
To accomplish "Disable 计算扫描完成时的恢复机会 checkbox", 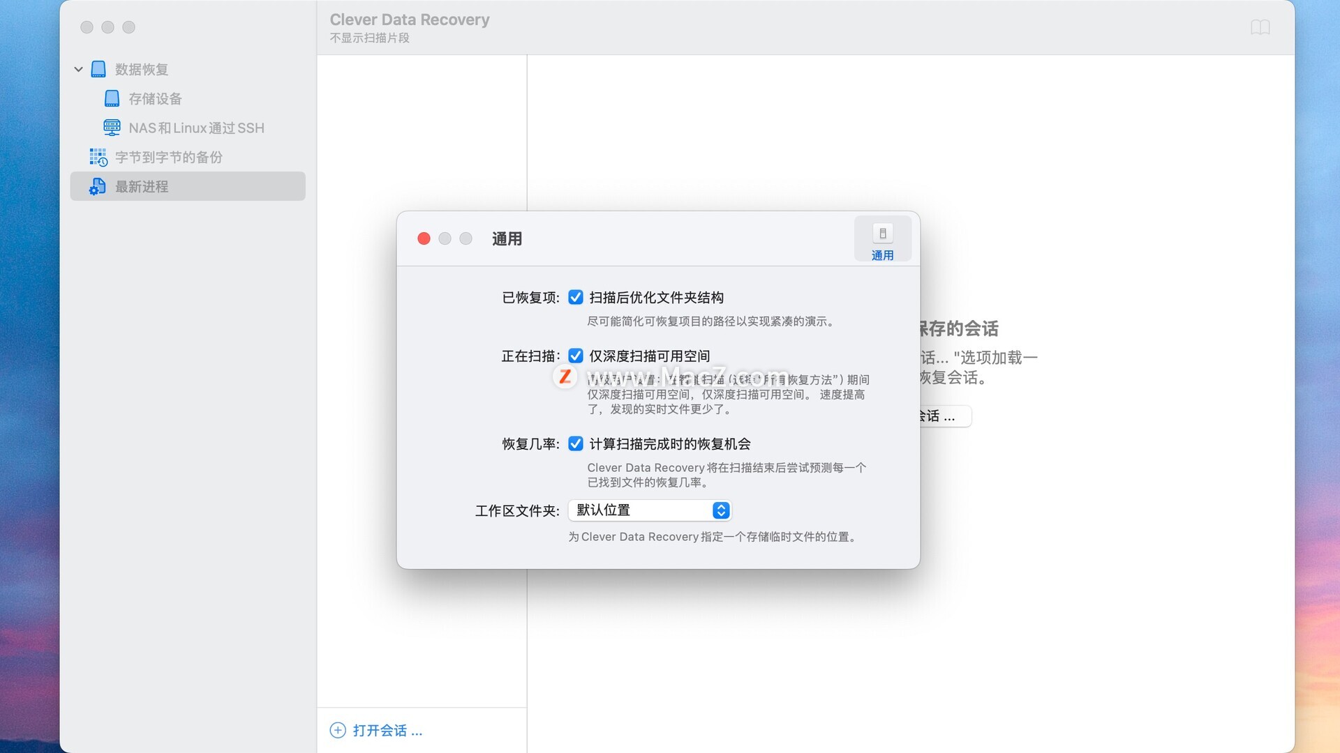I will point(576,444).
